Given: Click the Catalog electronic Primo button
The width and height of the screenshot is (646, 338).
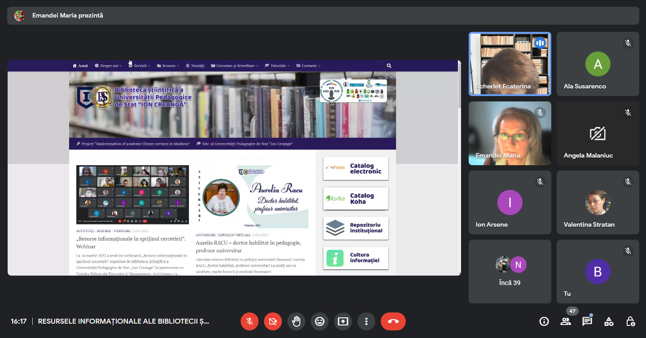Looking at the screenshot, I should tap(356, 169).
